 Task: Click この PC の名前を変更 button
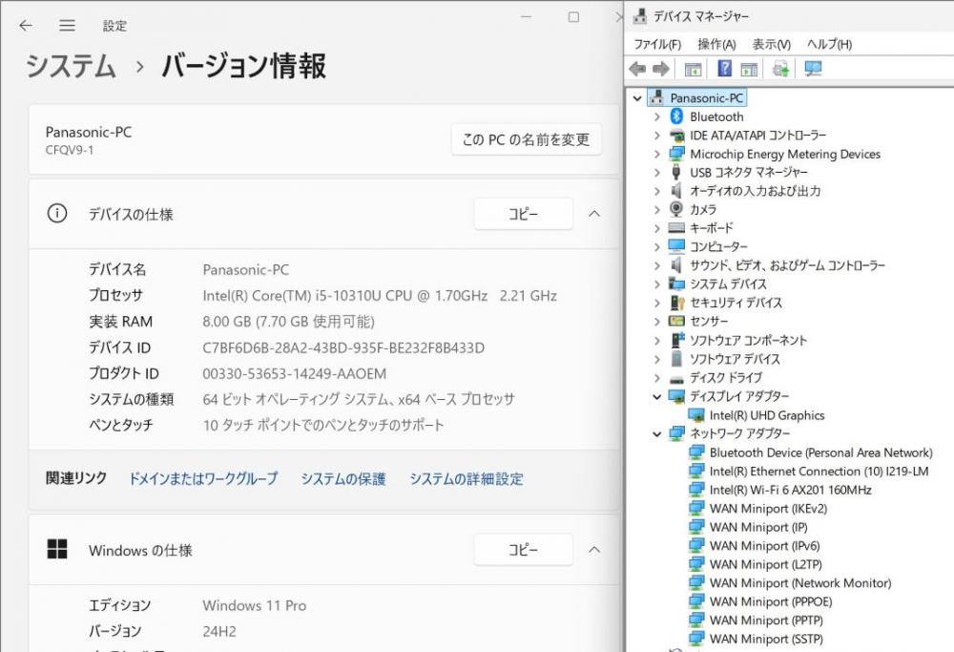tap(527, 139)
